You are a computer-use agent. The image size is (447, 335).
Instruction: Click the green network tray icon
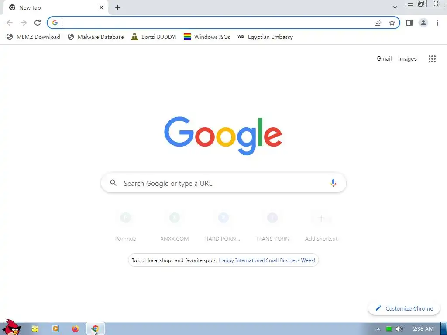tap(389, 329)
